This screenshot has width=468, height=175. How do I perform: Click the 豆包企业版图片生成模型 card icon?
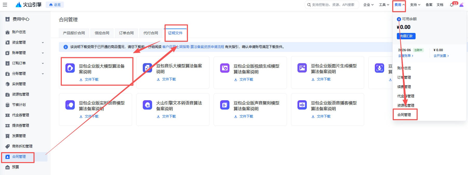[302, 68]
